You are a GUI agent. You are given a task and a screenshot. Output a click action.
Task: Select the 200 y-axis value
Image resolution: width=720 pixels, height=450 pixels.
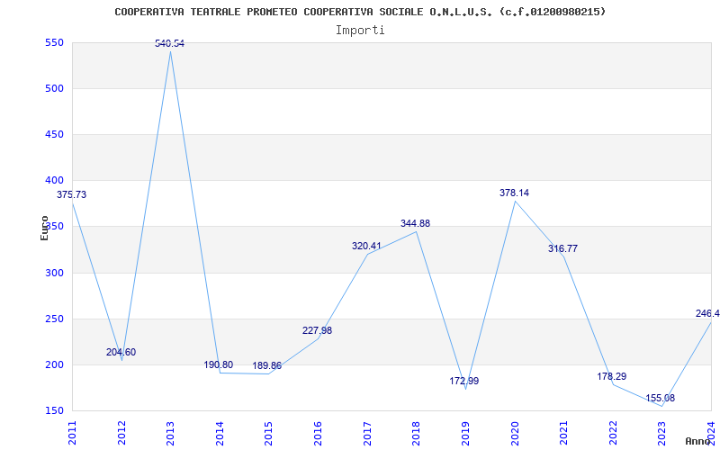54,365
